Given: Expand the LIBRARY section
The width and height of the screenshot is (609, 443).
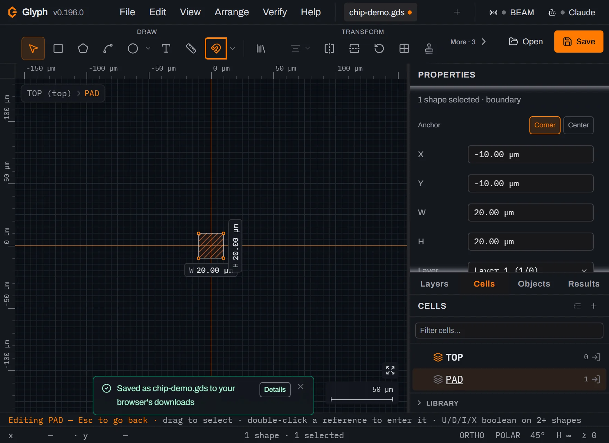Looking at the screenshot, I should pyautogui.click(x=438, y=403).
